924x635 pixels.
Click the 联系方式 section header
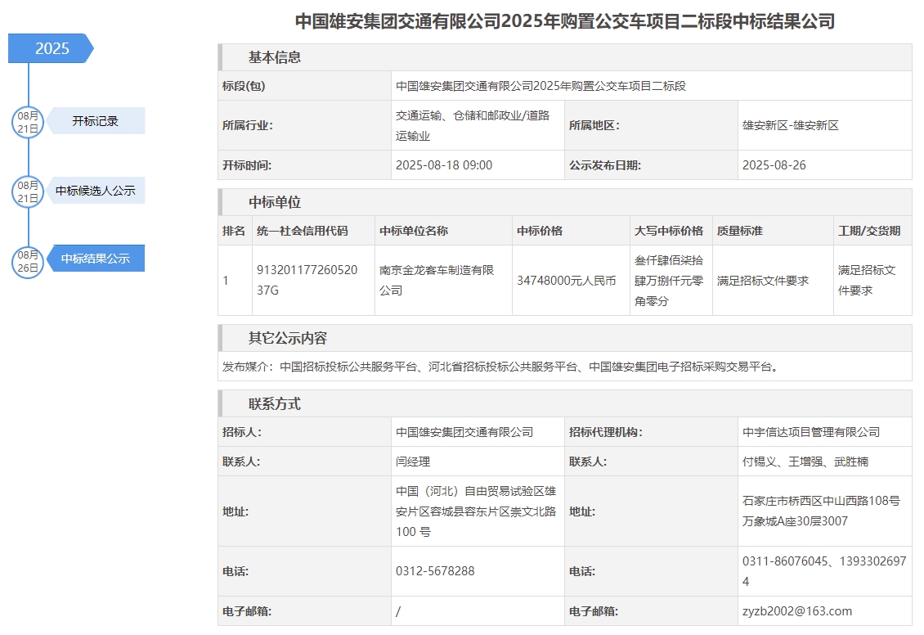(x=275, y=403)
